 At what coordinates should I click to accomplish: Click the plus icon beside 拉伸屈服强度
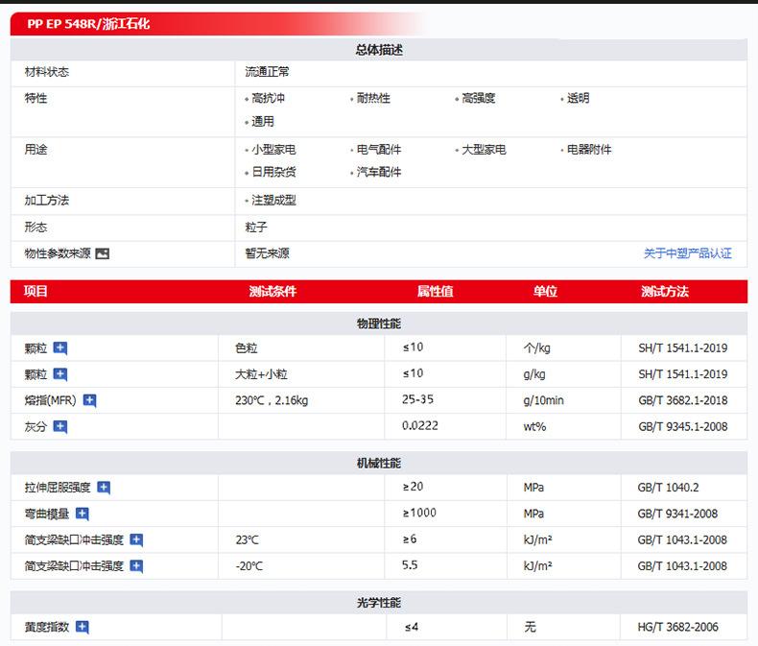[105, 488]
